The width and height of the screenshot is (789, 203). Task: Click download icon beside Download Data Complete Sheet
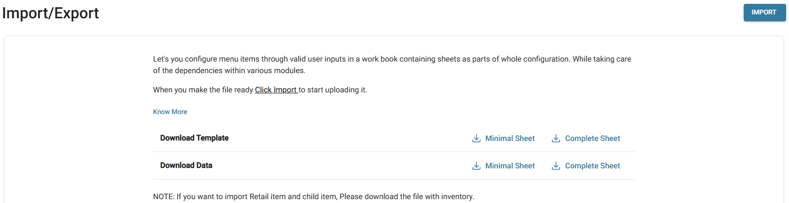[556, 166]
